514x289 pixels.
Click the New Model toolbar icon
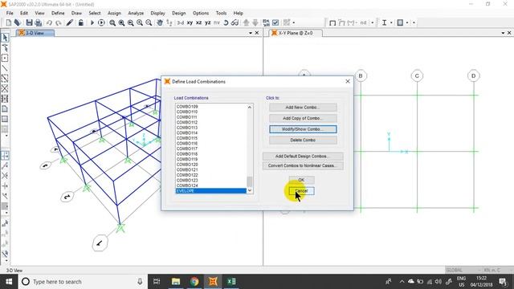pos(9,22)
